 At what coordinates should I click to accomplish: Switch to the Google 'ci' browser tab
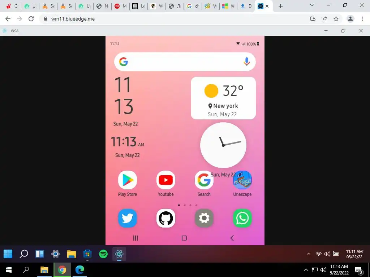coord(193,6)
